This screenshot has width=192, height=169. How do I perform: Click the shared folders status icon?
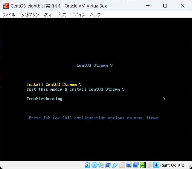(x=122, y=165)
